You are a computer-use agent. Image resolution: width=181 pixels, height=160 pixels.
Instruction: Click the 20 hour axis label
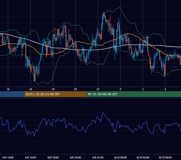click(75, 89)
